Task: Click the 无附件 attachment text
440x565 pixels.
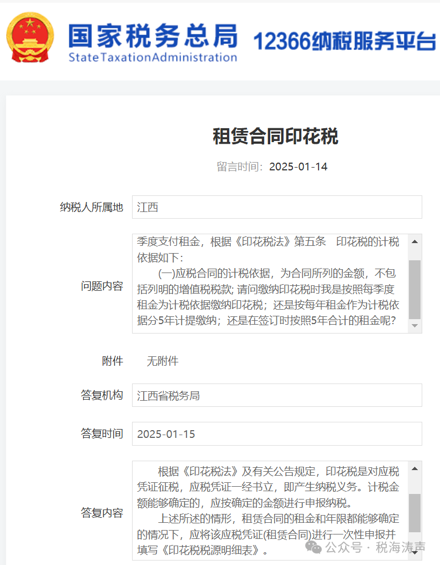Action: (163, 361)
